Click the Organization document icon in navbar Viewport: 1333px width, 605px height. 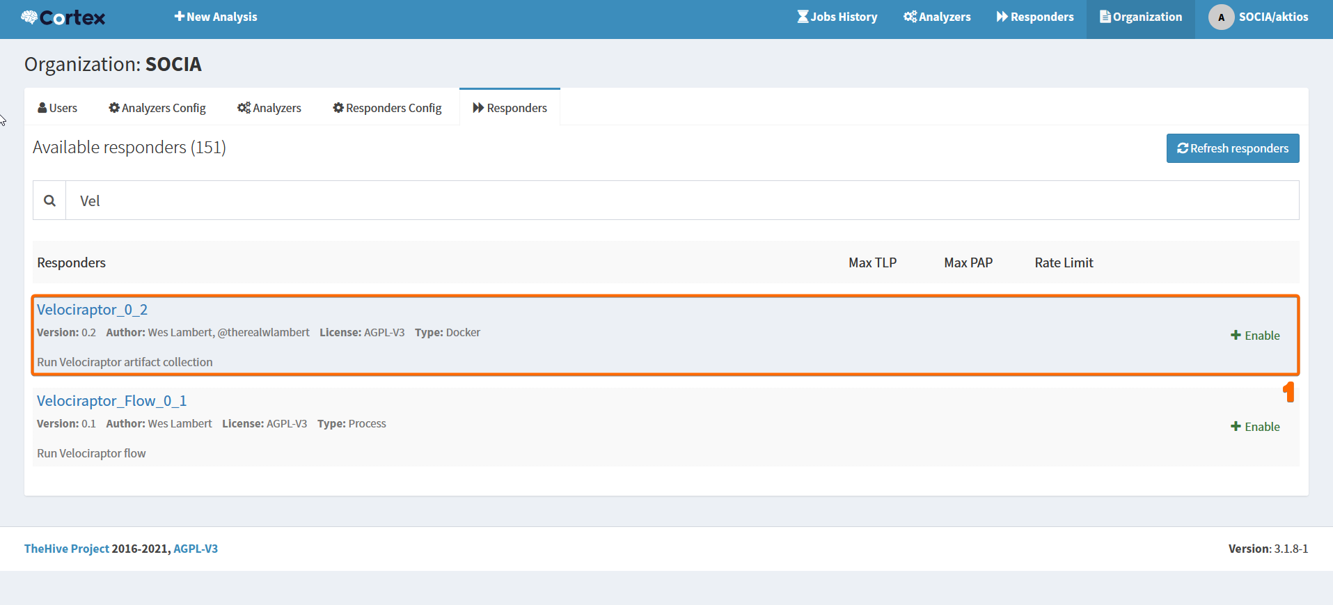click(x=1105, y=17)
